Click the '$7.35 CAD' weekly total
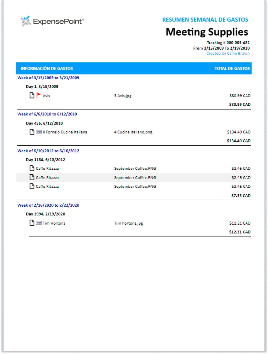This screenshot has width=268, height=354. pyautogui.click(x=241, y=195)
